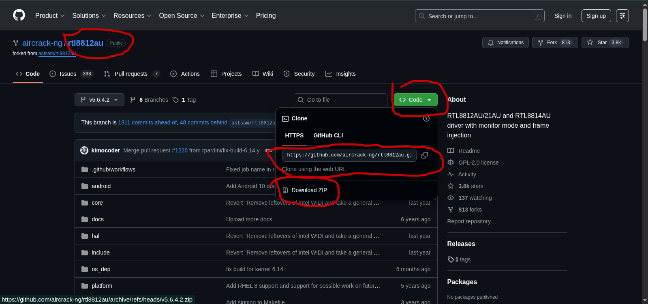Open commit message 'Upload more docs'
The width and height of the screenshot is (648, 304).
pyautogui.click(x=249, y=219)
